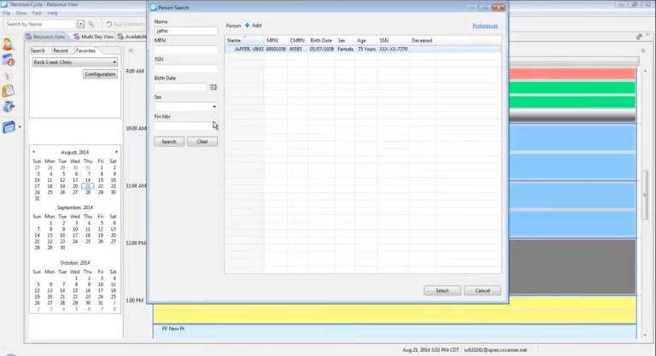This screenshot has height=356, width=656.
Task: Click the Search by Name box
Action: tap(40, 24)
